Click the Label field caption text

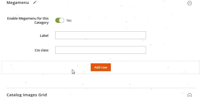click(x=44, y=35)
